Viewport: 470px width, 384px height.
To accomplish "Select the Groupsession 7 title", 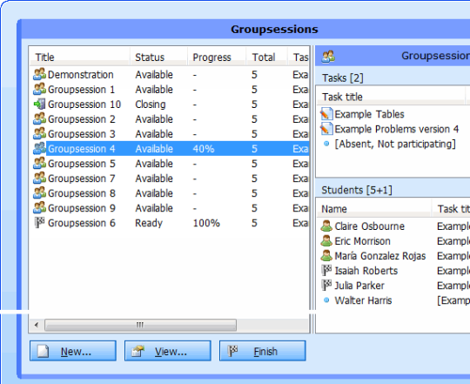I will click(82, 179).
